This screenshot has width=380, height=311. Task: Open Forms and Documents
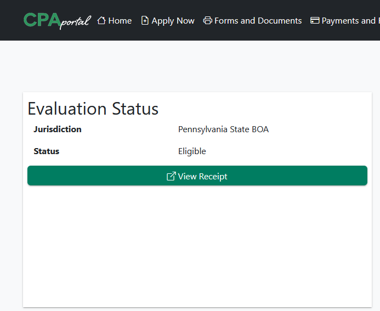(x=252, y=21)
